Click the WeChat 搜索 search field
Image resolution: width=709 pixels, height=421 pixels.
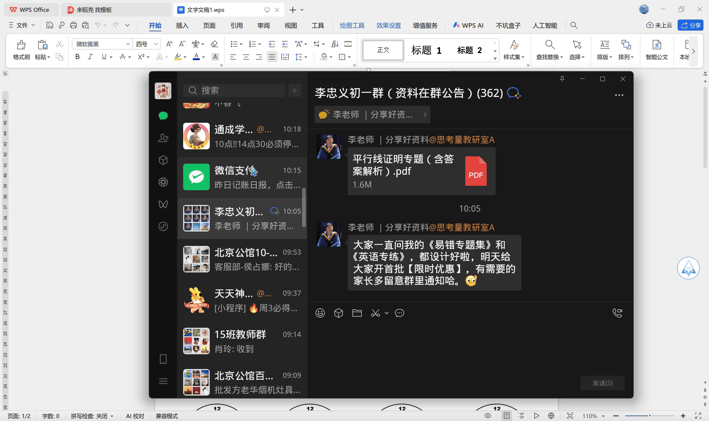234,90
